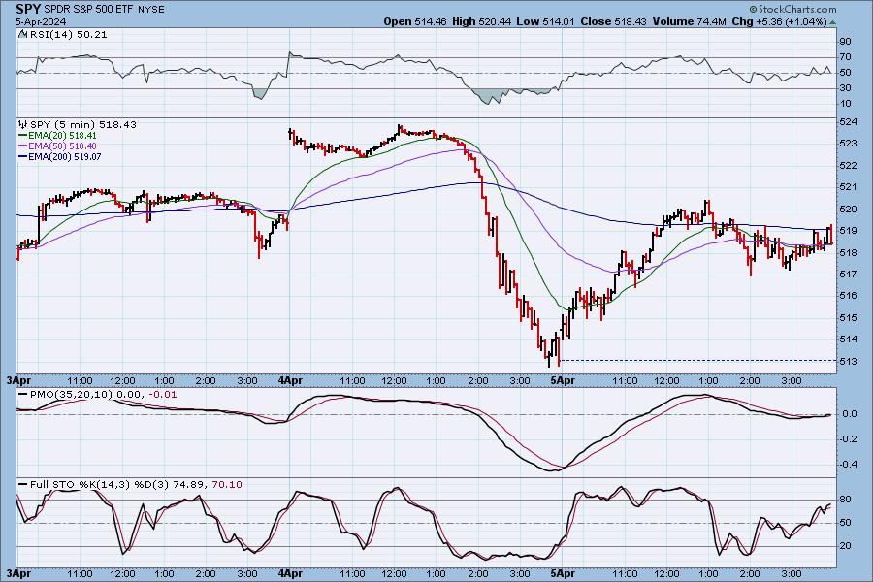
Task: Click the small icon before RSI(14) label
Action: pyautogui.click(x=22, y=34)
